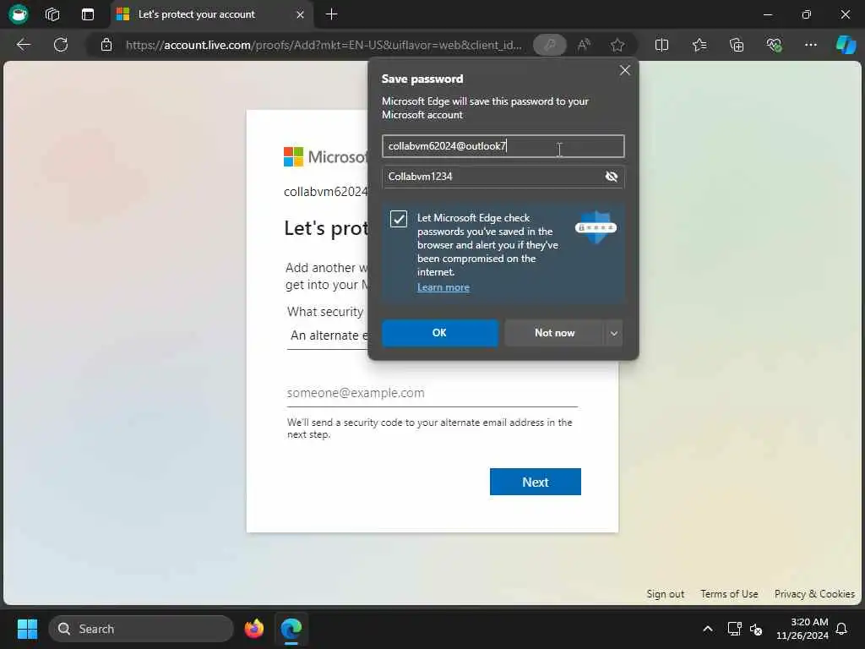Expand the Not now dropdown arrow
The width and height of the screenshot is (865, 649).
pos(613,333)
